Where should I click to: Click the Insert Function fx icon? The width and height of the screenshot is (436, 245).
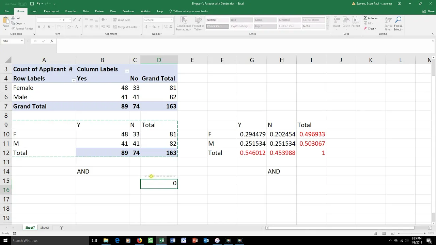point(52,41)
